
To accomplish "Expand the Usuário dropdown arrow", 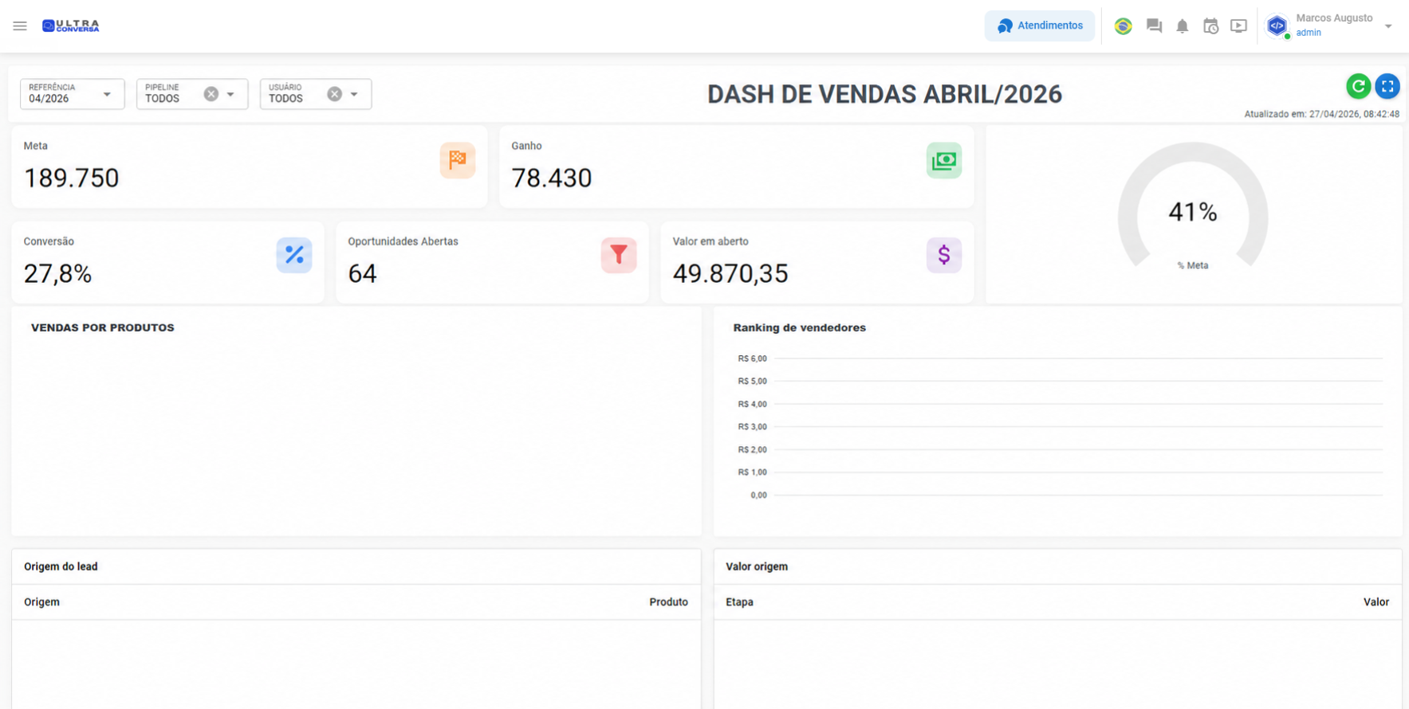I will coord(354,94).
